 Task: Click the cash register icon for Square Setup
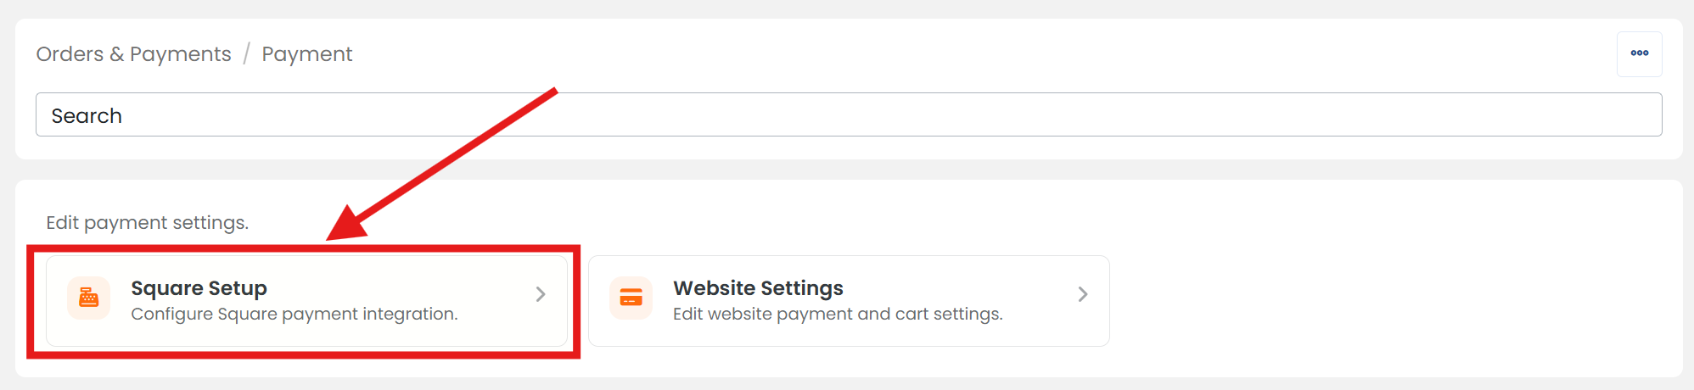coord(88,298)
